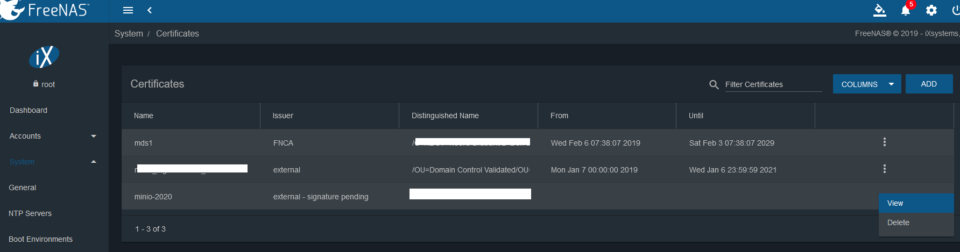The image size is (960, 252).
Task: Expand the Accounts sidebar section
Action: pyautogui.click(x=54, y=136)
